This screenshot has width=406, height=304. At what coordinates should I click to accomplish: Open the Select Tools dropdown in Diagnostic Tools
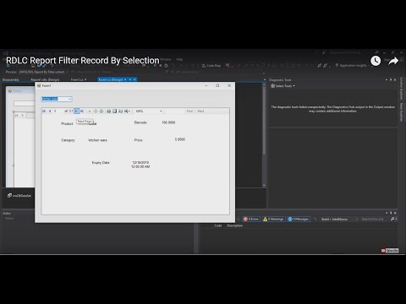pyautogui.click(x=283, y=86)
